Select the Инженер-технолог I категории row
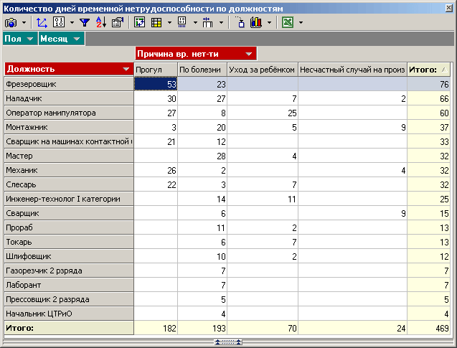Viewport: 457px width, 348px height. pyautogui.click(x=69, y=199)
